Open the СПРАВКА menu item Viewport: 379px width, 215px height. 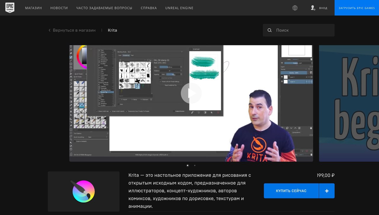coord(149,8)
